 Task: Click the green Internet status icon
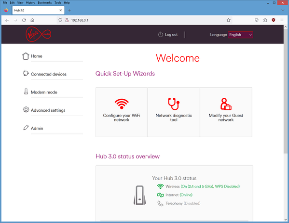pos(160,195)
